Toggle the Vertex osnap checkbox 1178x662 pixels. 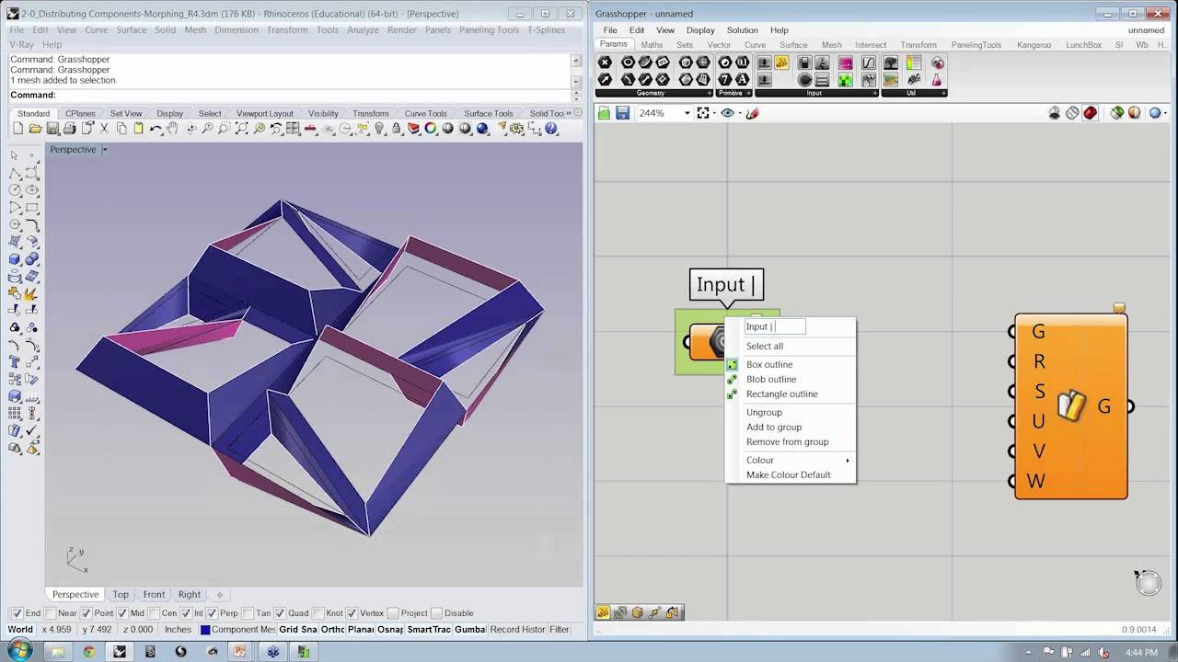(x=351, y=613)
